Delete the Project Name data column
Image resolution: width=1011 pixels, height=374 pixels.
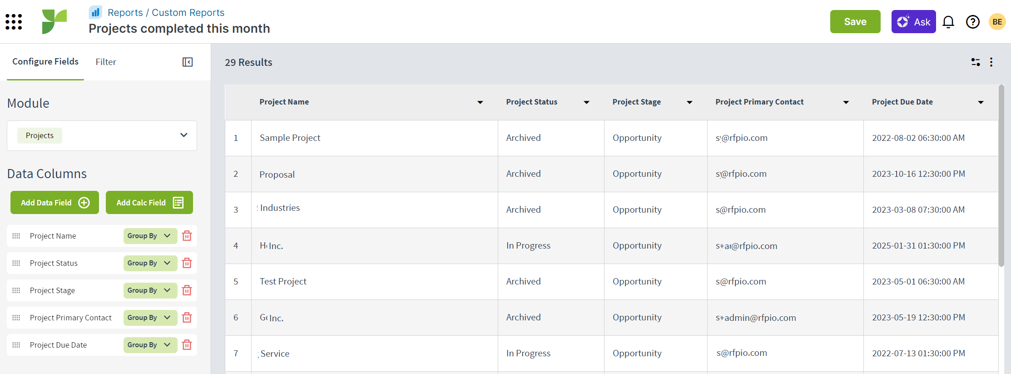click(x=187, y=236)
